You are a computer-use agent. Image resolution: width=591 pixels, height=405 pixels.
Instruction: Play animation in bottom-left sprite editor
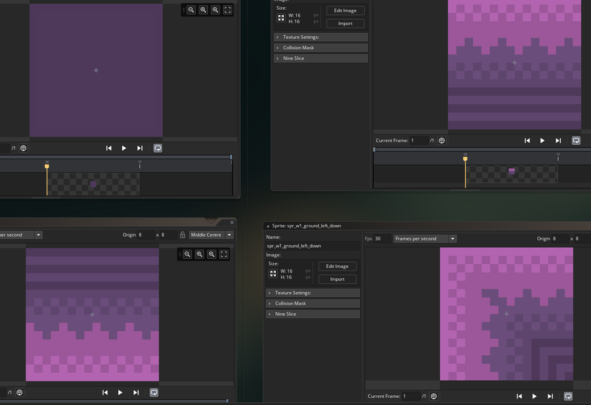click(x=120, y=393)
